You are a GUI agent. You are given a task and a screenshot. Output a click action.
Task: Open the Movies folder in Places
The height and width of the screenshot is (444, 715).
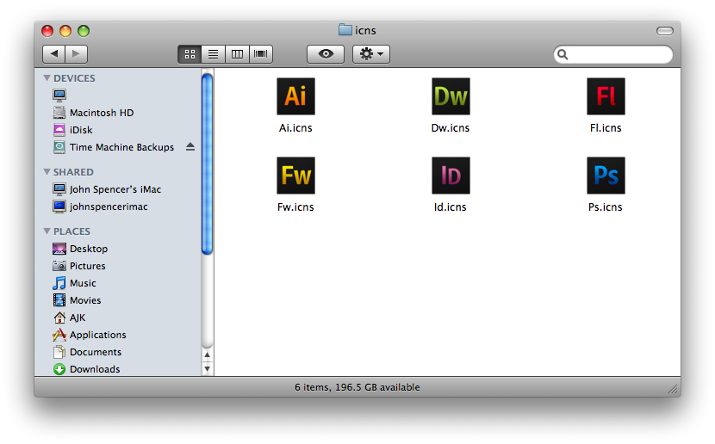tap(77, 300)
